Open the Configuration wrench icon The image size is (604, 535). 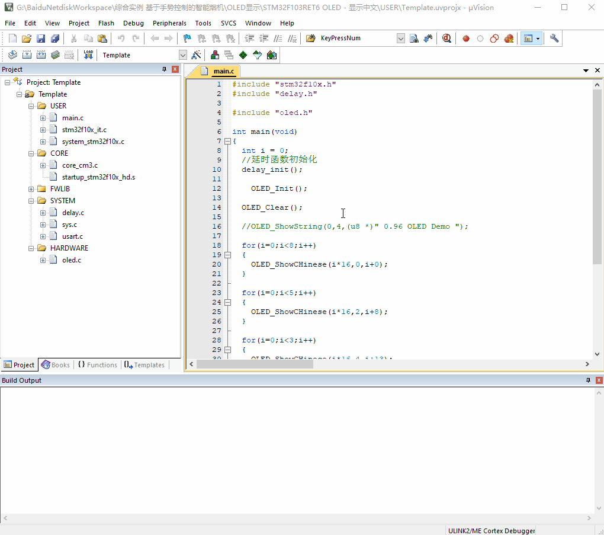[554, 39]
